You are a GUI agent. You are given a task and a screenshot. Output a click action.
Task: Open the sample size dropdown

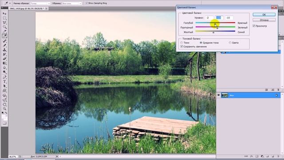click(40, 3)
